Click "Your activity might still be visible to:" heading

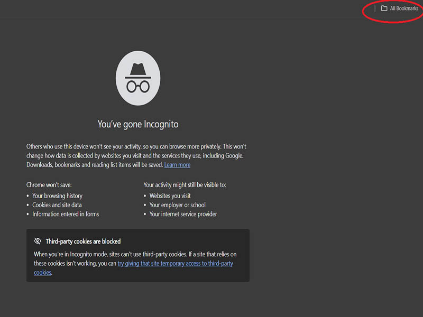tap(185, 185)
